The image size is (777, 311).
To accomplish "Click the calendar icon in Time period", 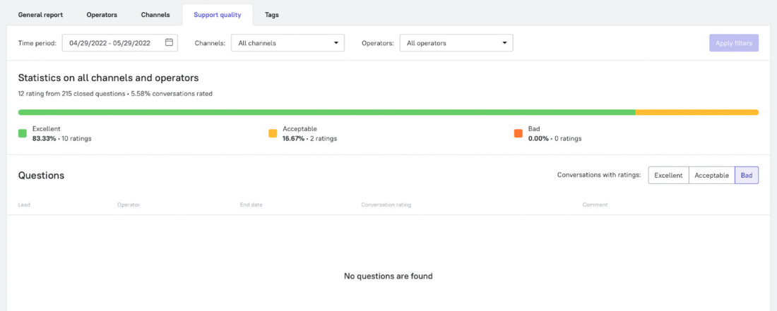I will pyautogui.click(x=169, y=42).
